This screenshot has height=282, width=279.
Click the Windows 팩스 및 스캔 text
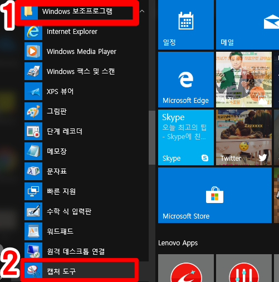tap(81, 71)
